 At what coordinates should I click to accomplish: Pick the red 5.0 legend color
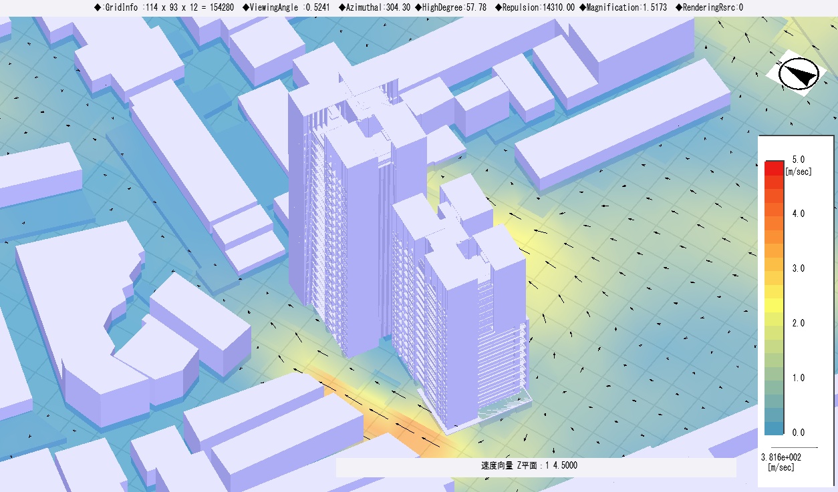(775, 167)
